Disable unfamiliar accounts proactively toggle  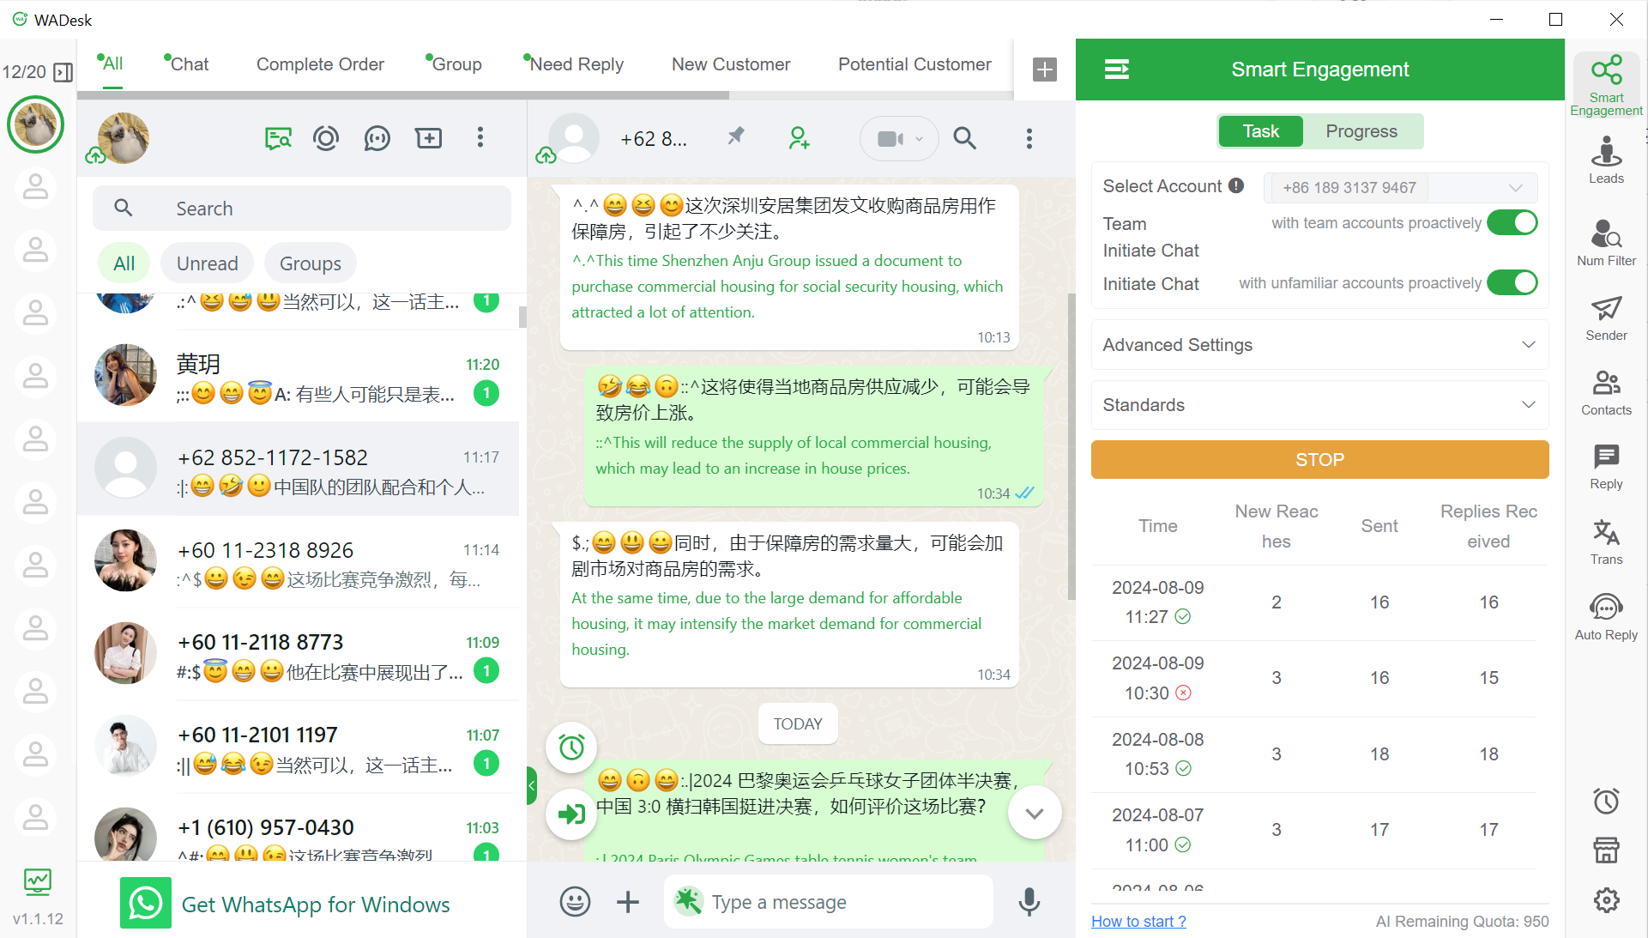coord(1512,282)
